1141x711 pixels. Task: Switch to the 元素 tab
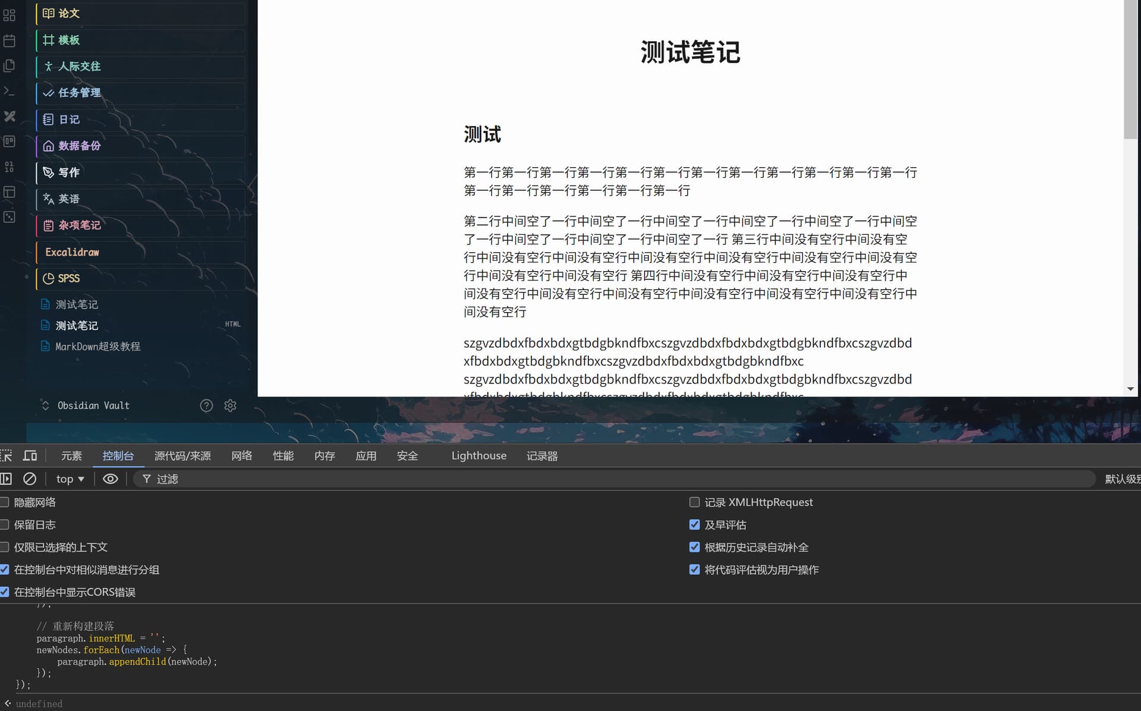[x=71, y=456]
